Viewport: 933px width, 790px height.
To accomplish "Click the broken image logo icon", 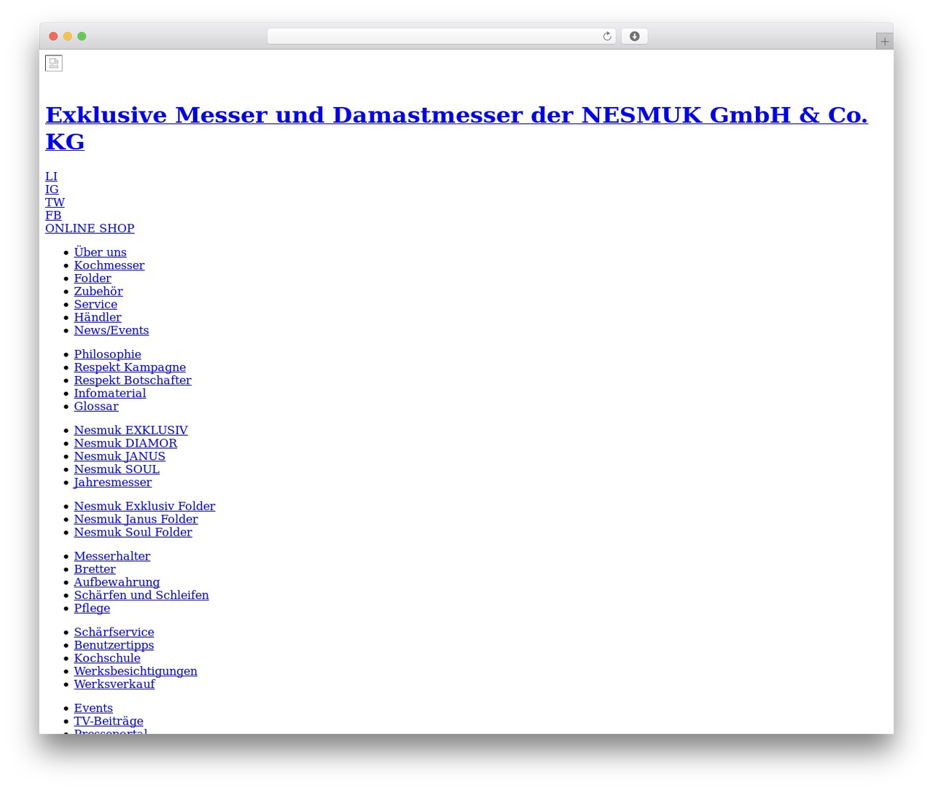I will pos(54,63).
